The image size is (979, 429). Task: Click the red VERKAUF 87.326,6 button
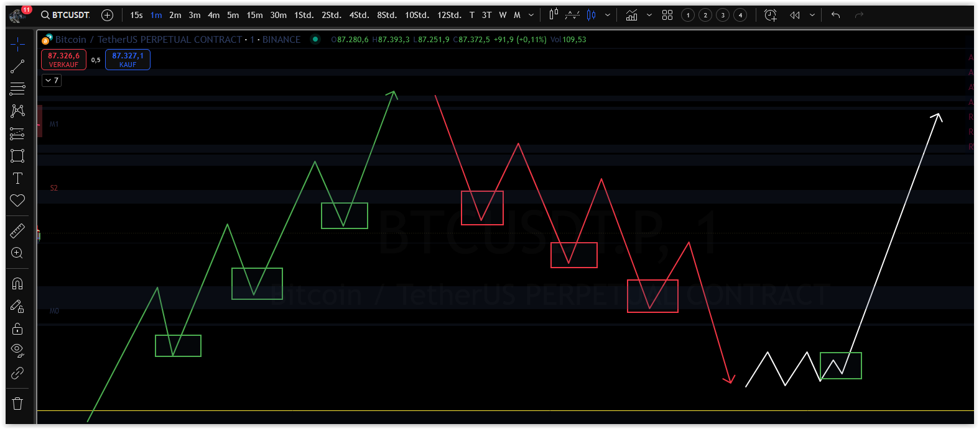(x=63, y=60)
